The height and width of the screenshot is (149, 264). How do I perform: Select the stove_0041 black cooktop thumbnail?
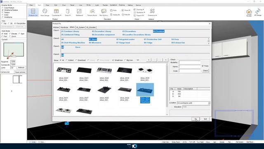pos(84,70)
